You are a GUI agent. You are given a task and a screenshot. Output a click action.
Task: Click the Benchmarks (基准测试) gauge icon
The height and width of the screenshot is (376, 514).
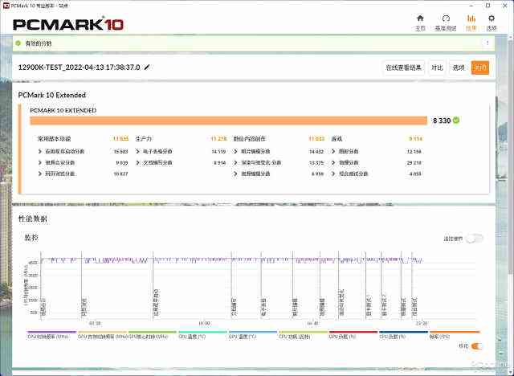tap(446, 22)
